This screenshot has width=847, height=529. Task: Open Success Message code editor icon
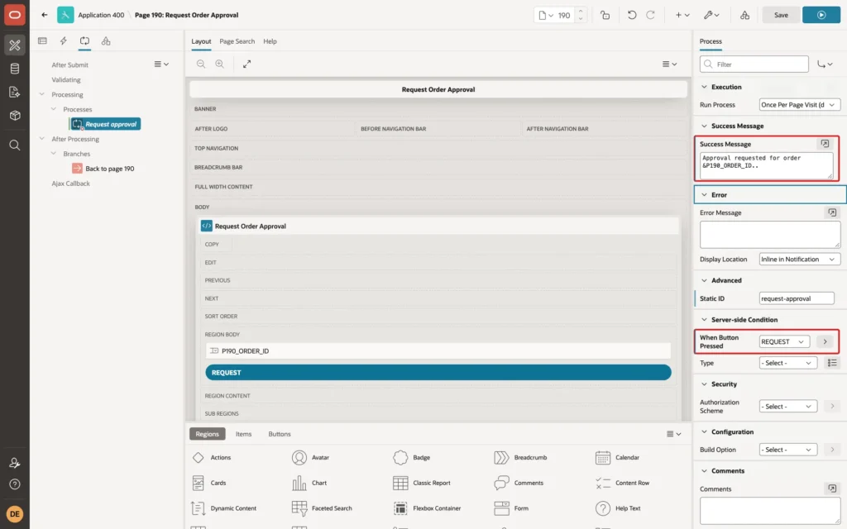(825, 144)
